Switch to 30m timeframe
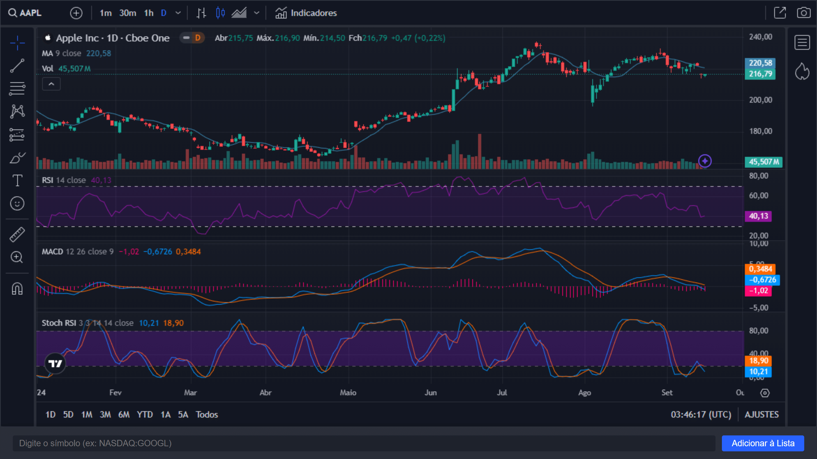817x459 pixels. [128, 13]
